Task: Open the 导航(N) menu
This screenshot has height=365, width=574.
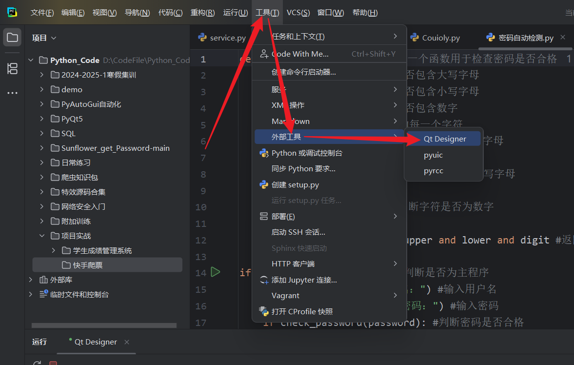Action: point(137,13)
